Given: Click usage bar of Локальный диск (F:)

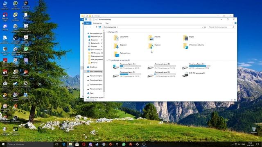Looking at the screenshot, I should point(130,74).
